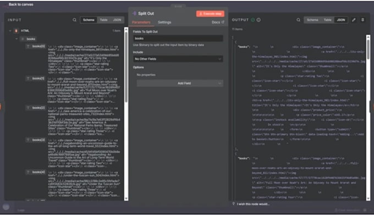Edit the output data with pencil icon

coord(354,20)
